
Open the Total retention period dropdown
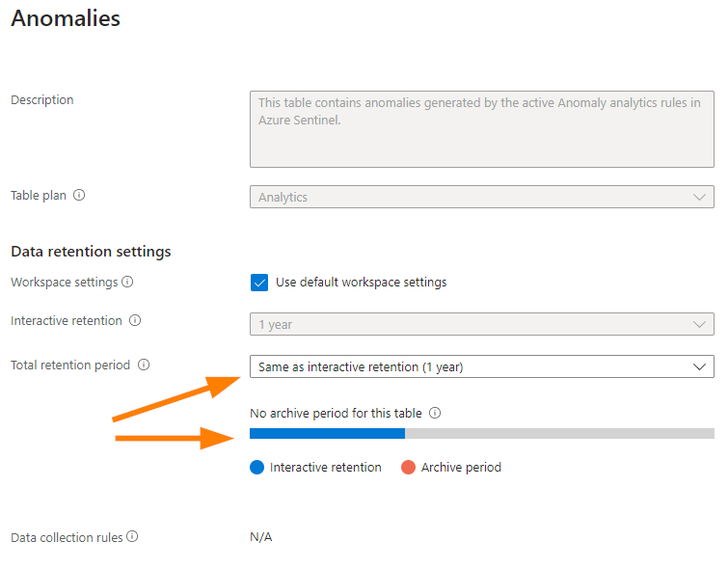[481, 366]
